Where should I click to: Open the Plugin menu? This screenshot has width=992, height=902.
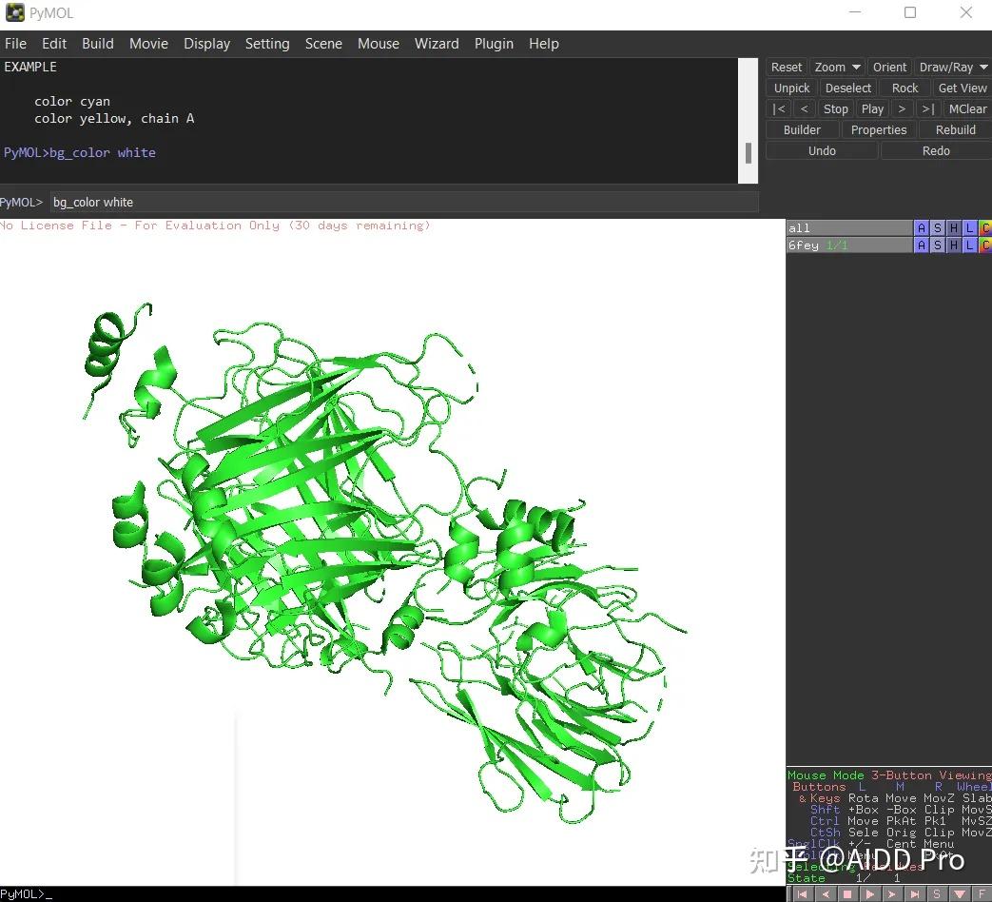coord(495,44)
